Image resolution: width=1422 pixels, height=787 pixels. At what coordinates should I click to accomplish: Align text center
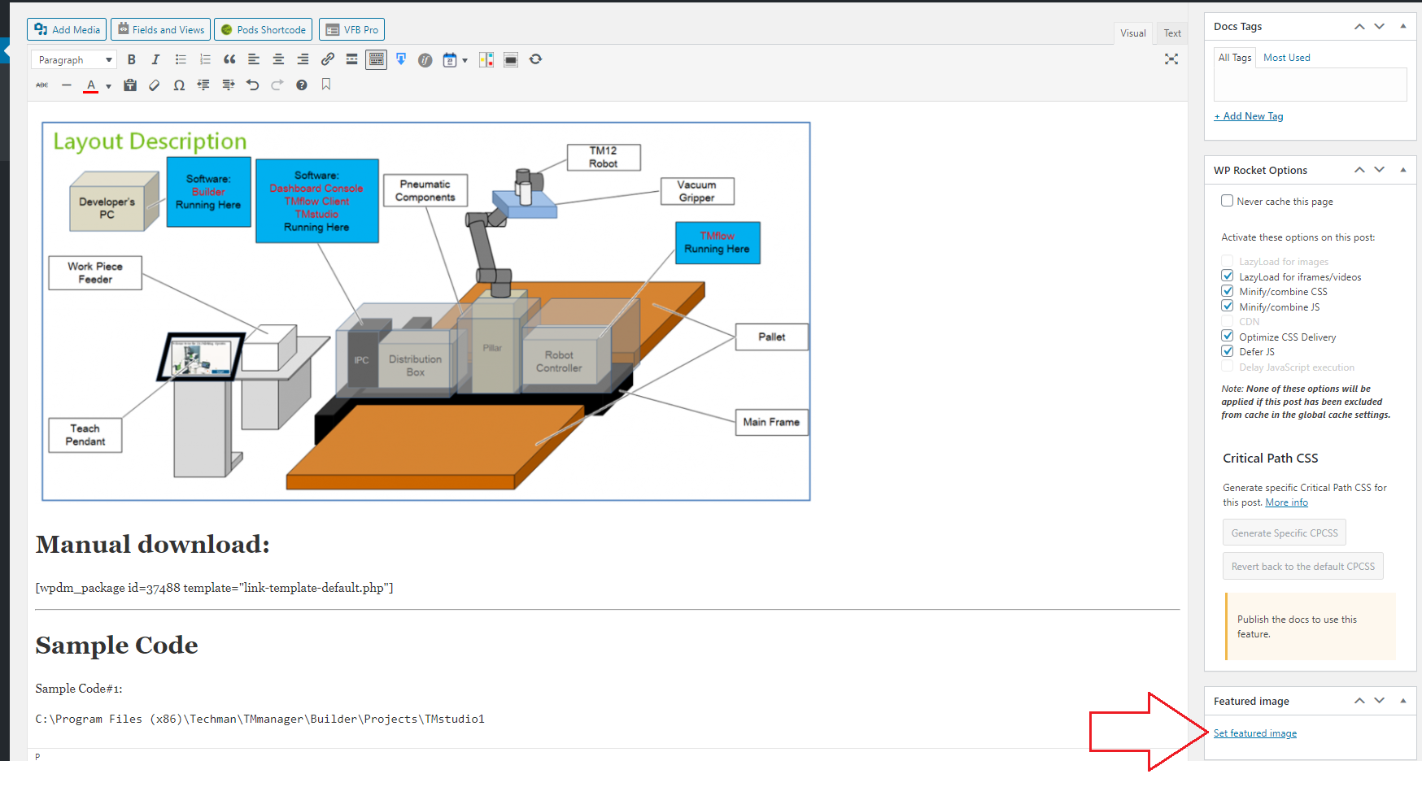[278, 59]
